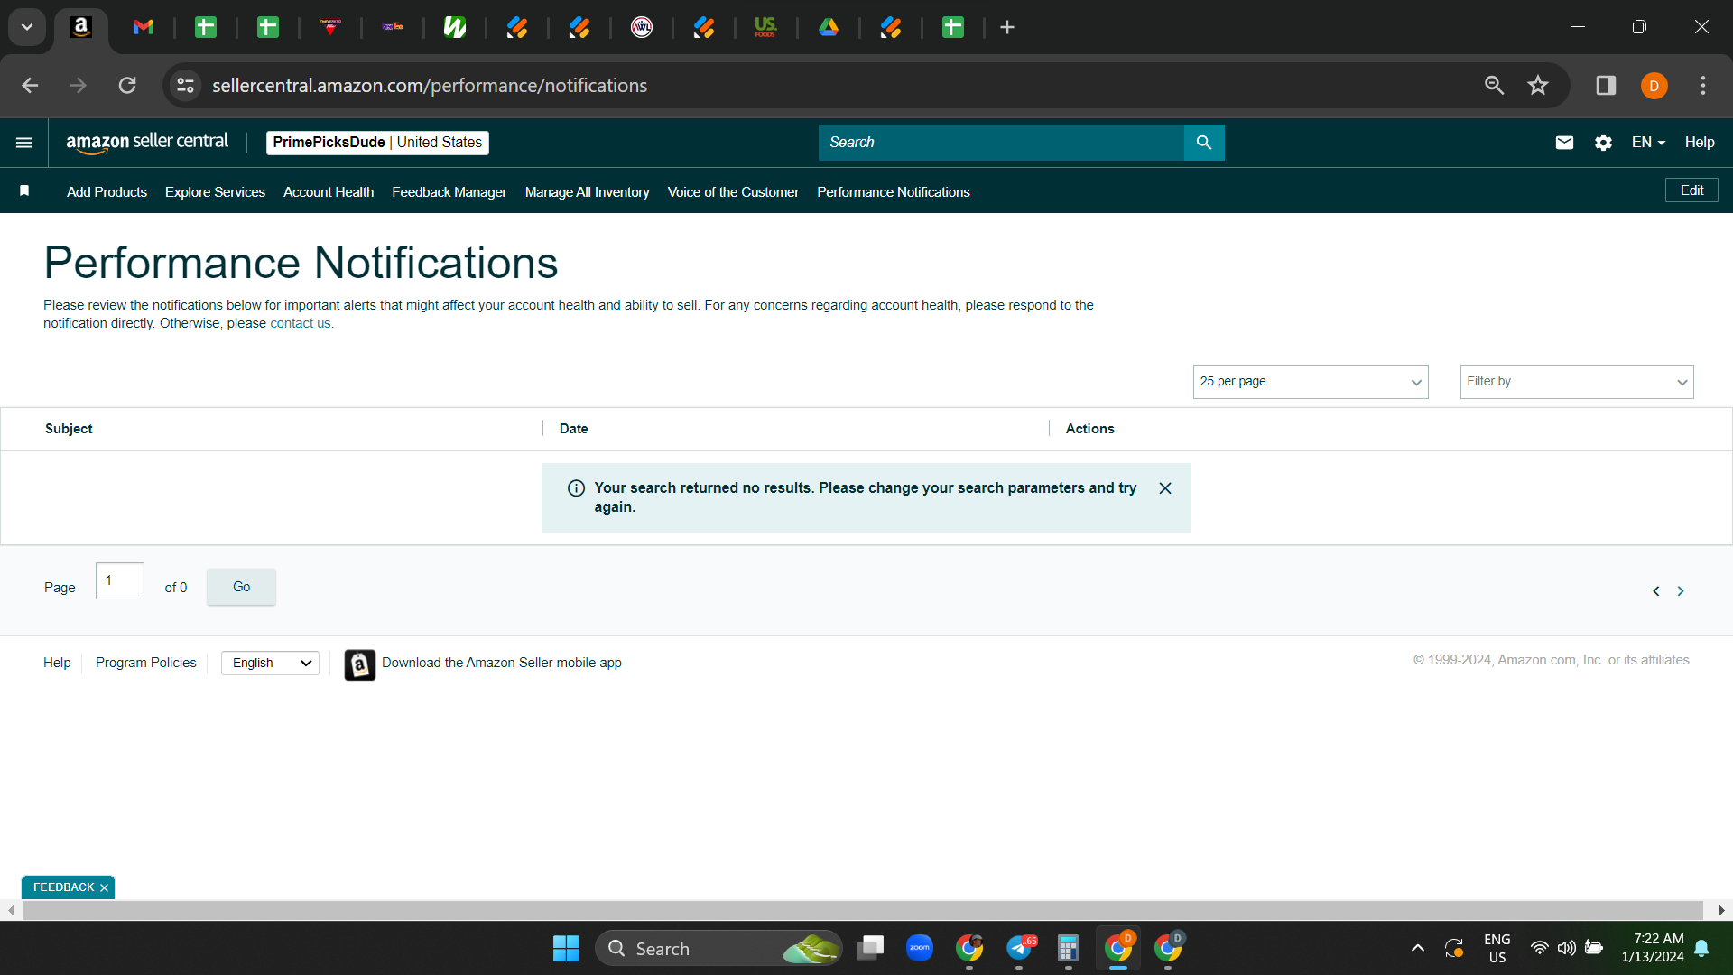Open the browser side panel
The height and width of the screenshot is (975, 1733).
tap(1606, 86)
